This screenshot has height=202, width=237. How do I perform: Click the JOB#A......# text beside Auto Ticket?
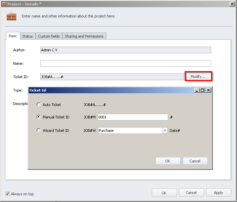pos(95,105)
